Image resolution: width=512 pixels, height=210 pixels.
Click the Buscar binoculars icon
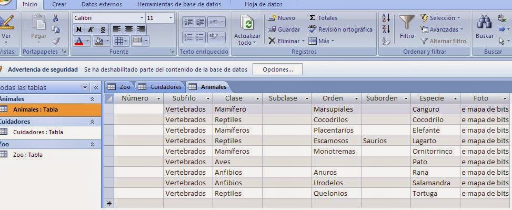point(485,22)
